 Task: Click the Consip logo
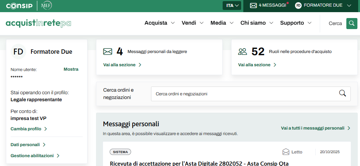pyautogui.click(x=19, y=6)
